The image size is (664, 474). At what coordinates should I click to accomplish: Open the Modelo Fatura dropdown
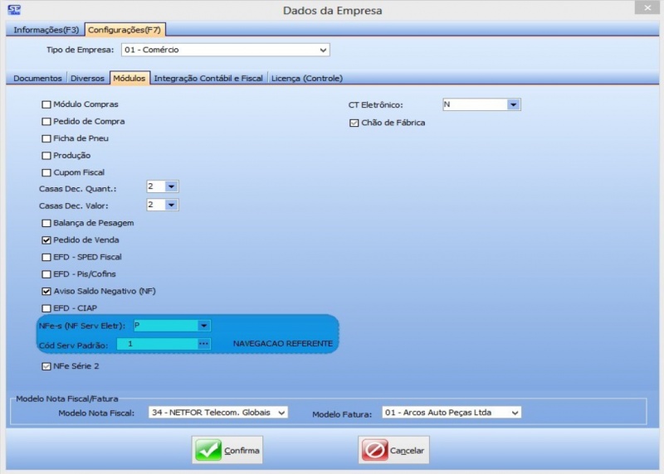[x=515, y=412]
